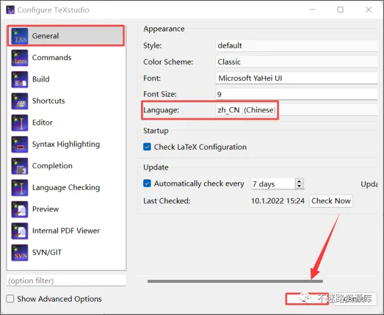The image size is (384, 315).
Task: Select Syntax Highlighting in the sidebar
Action: (x=66, y=144)
